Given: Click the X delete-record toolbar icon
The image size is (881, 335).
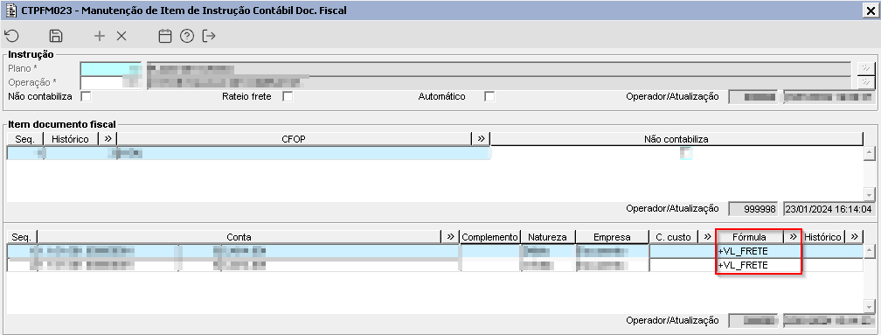Looking at the screenshot, I should (x=121, y=36).
